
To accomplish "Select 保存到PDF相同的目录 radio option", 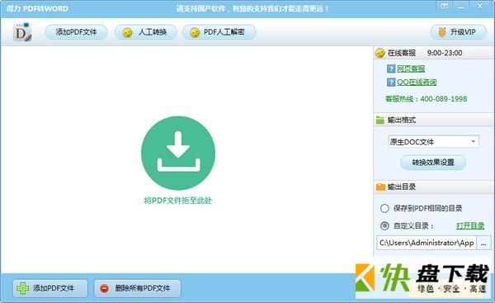I will [384, 208].
